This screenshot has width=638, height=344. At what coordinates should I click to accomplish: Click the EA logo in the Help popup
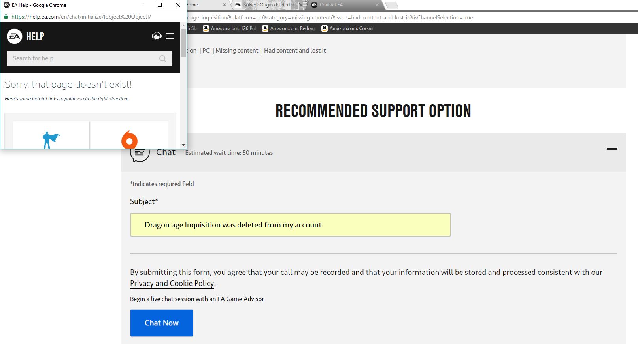point(15,36)
